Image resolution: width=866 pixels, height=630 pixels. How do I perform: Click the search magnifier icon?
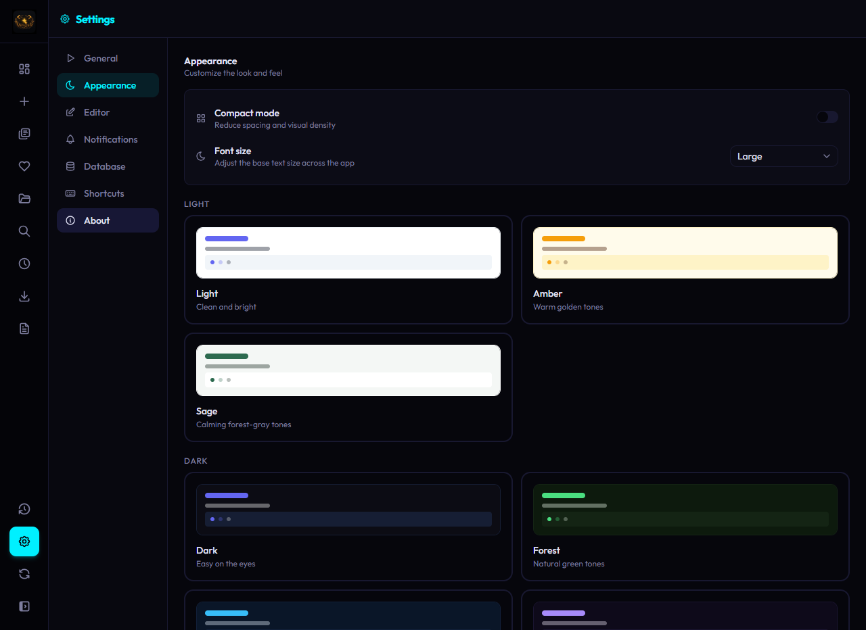tap(24, 231)
